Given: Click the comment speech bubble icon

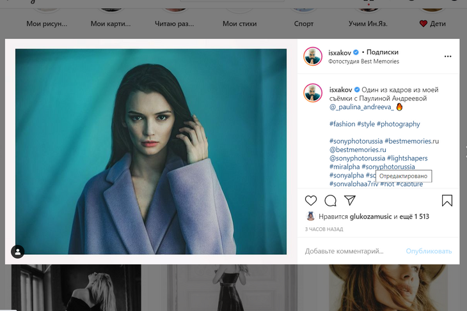Looking at the screenshot, I should click(330, 201).
